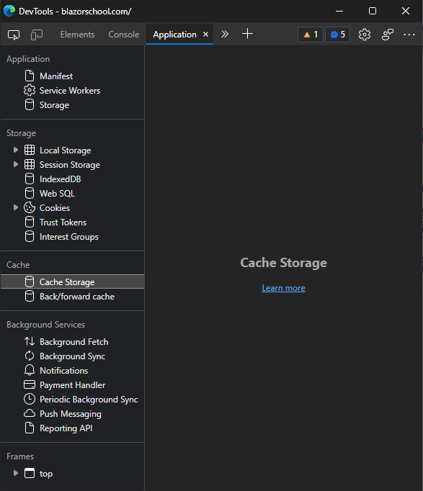Image resolution: width=423 pixels, height=491 pixels.
Task: Open the Push Messaging entry
Action: coord(71,414)
